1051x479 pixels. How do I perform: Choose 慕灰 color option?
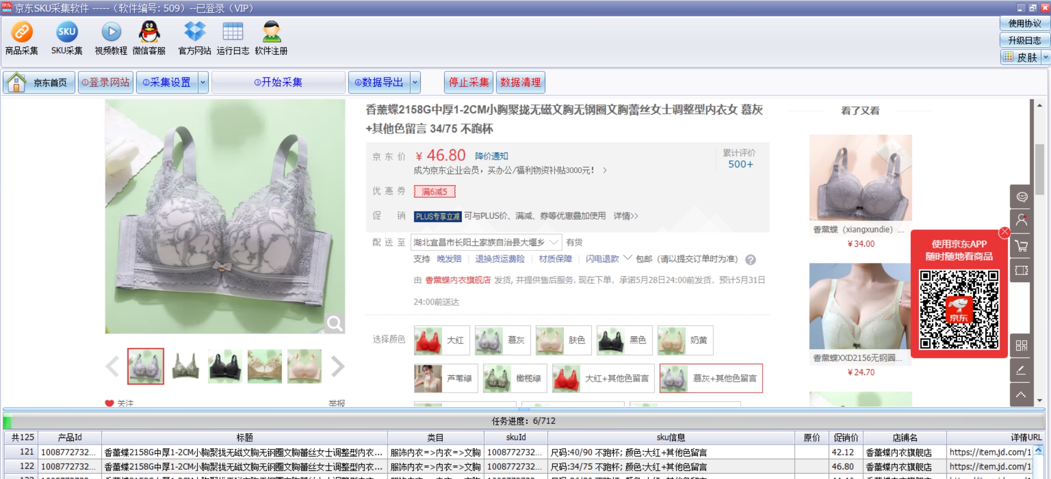503,340
